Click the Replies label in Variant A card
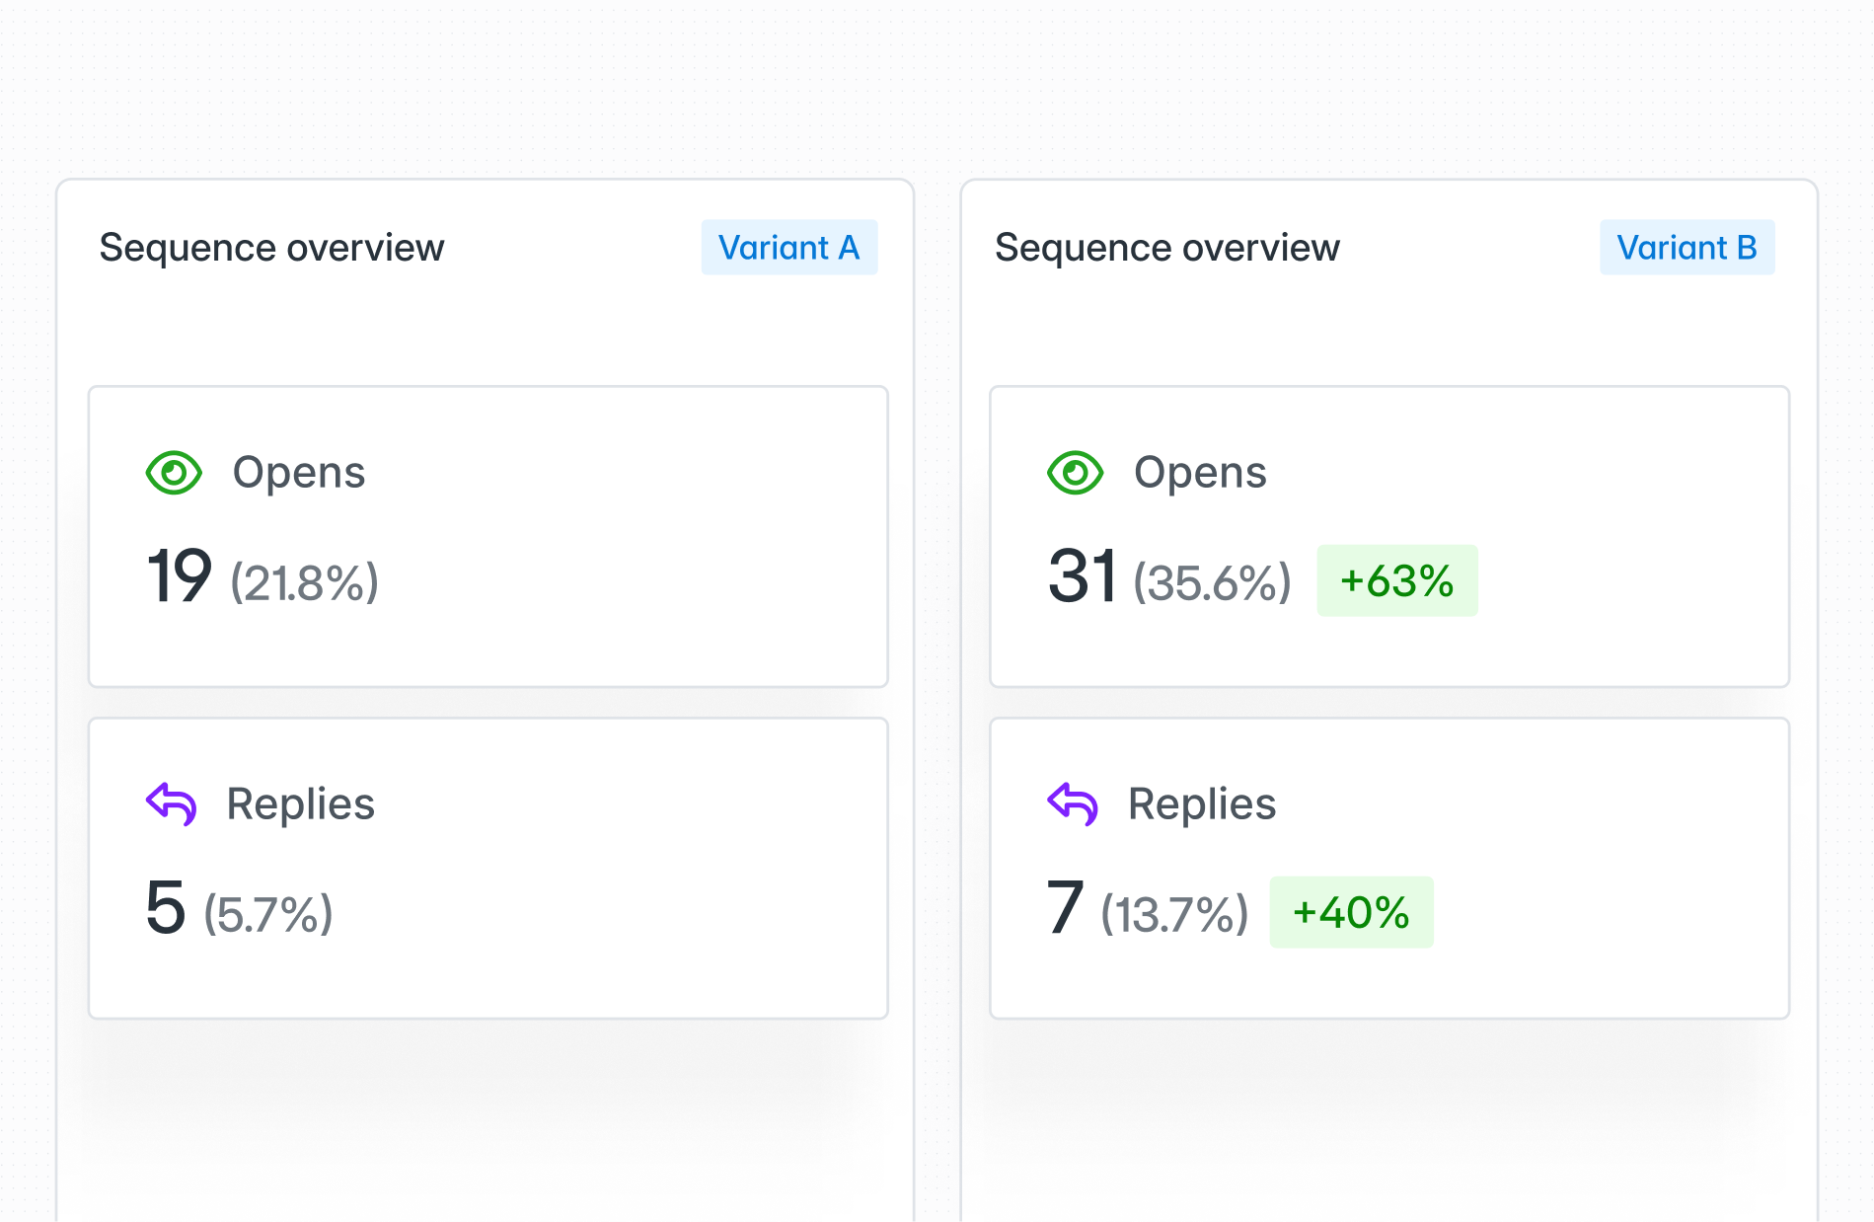 click(x=301, y=803)
